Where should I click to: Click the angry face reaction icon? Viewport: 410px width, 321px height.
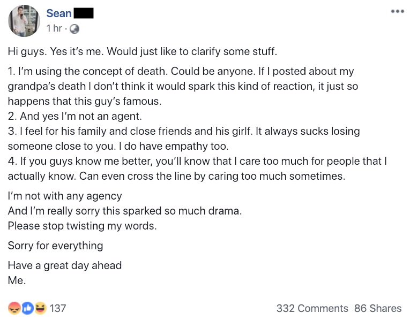14,308
